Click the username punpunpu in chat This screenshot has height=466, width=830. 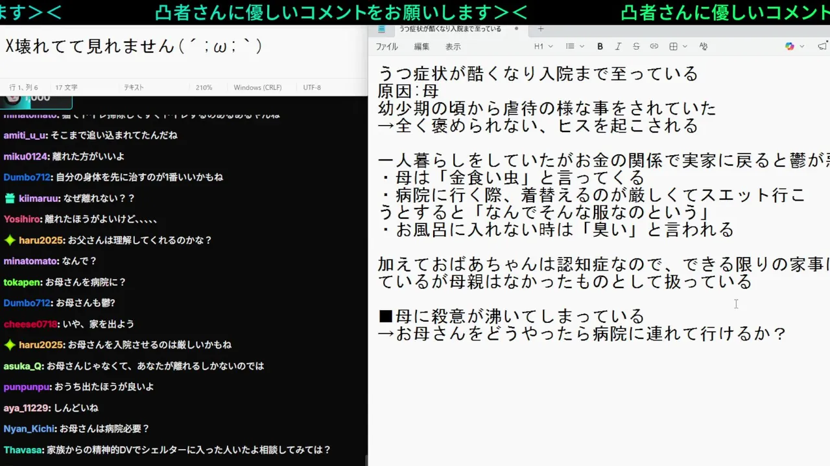tap(27, 387)
